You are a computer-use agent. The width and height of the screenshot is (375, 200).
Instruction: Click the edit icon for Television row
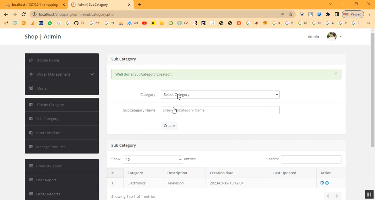pos(322,183)
